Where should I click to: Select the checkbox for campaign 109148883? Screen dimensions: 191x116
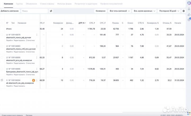[x=2, y=46]
